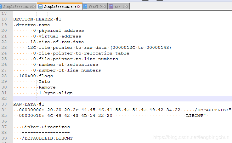Click the save icon on WinNT.h tab
232x143 pixels.
pos(85,7)
